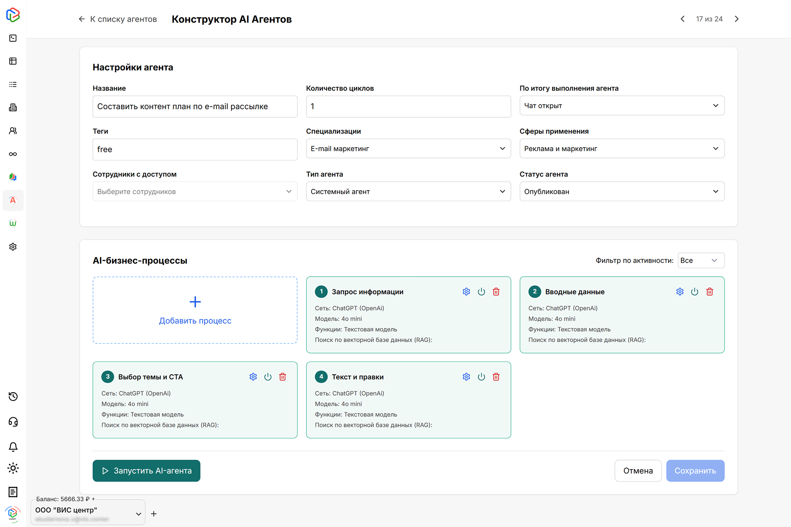Toggle power for Вводные данные process
The height and width of the screenshot is (527, 791).
click(695, 292)
